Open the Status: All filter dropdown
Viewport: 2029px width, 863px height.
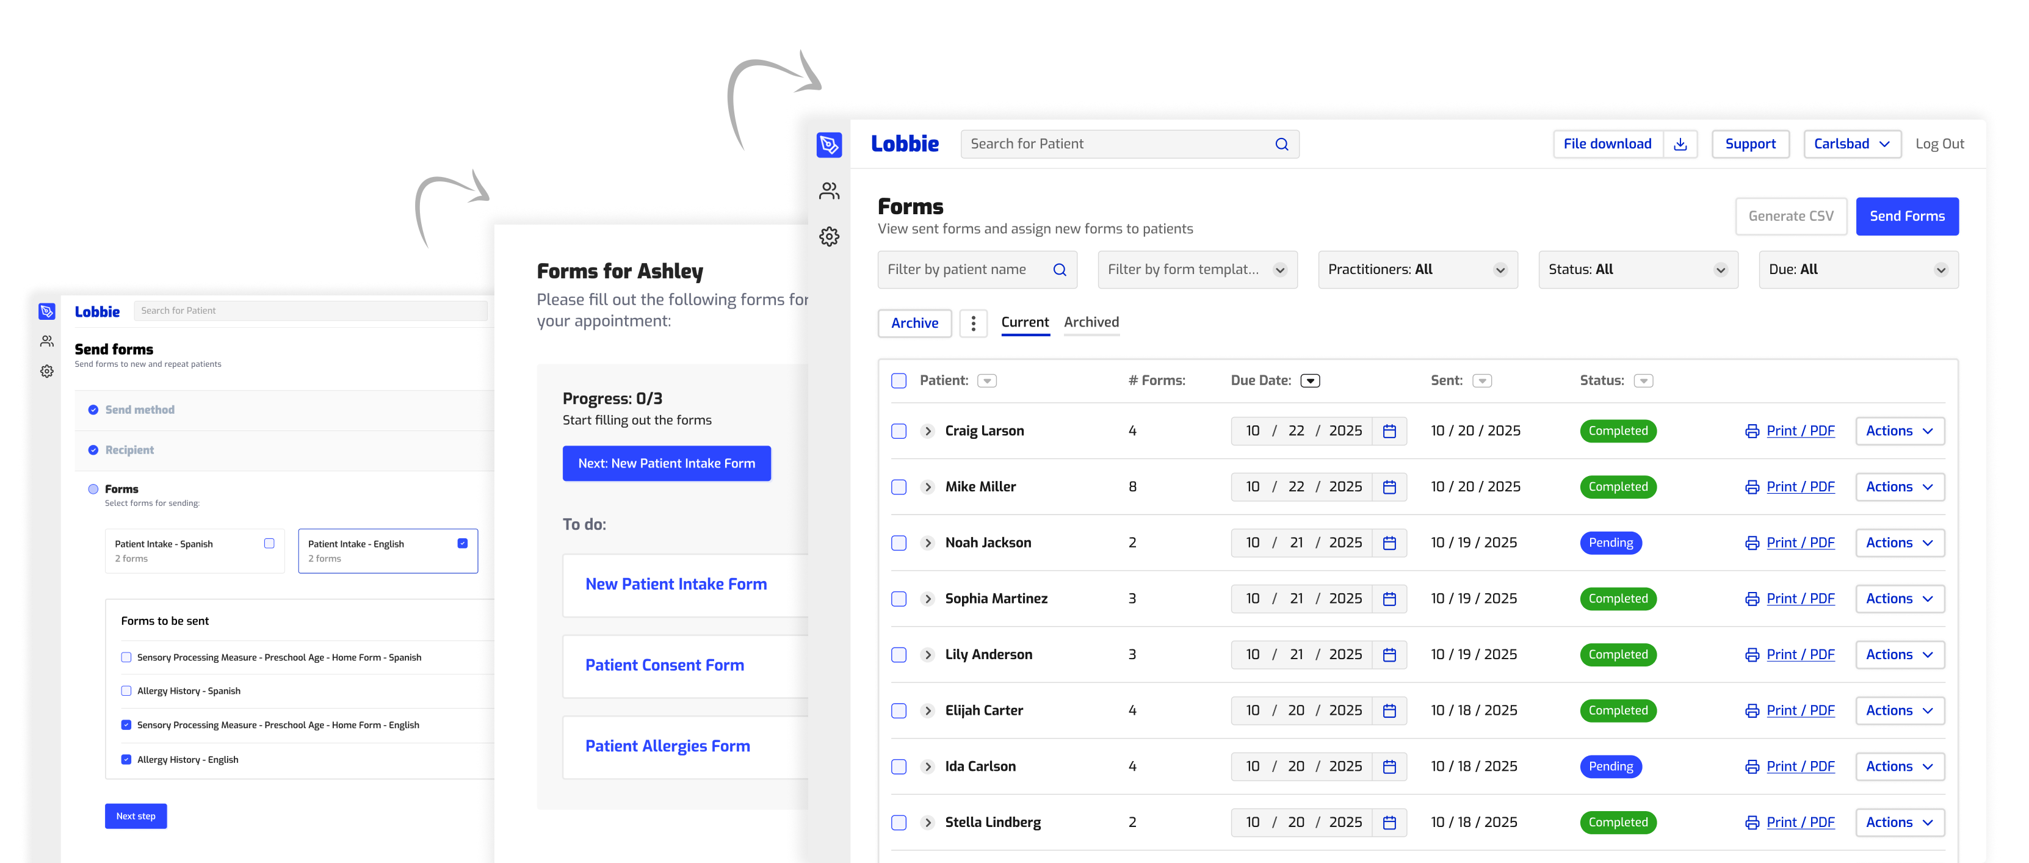pos(1638,270)
